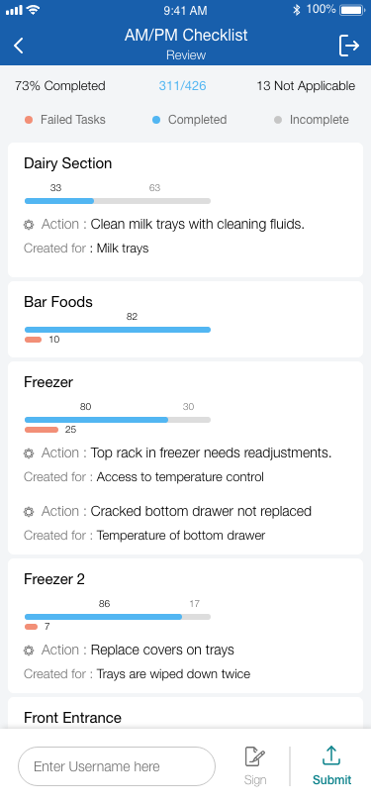371x804 pixels.
Task: Click the 311/426 progress count
Action: point(182,85)
